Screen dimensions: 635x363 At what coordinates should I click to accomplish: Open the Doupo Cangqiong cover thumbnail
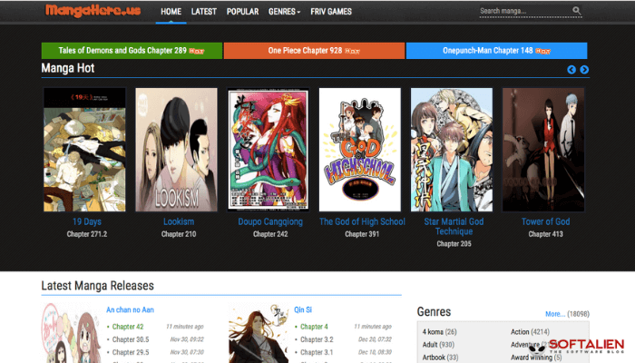(269, 150)
